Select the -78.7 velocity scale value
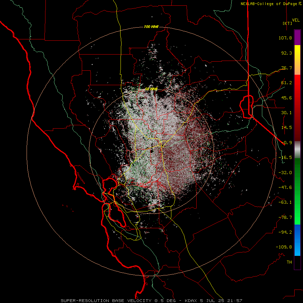The height and width of the screenshot is (303, 303). coord(285,217)
